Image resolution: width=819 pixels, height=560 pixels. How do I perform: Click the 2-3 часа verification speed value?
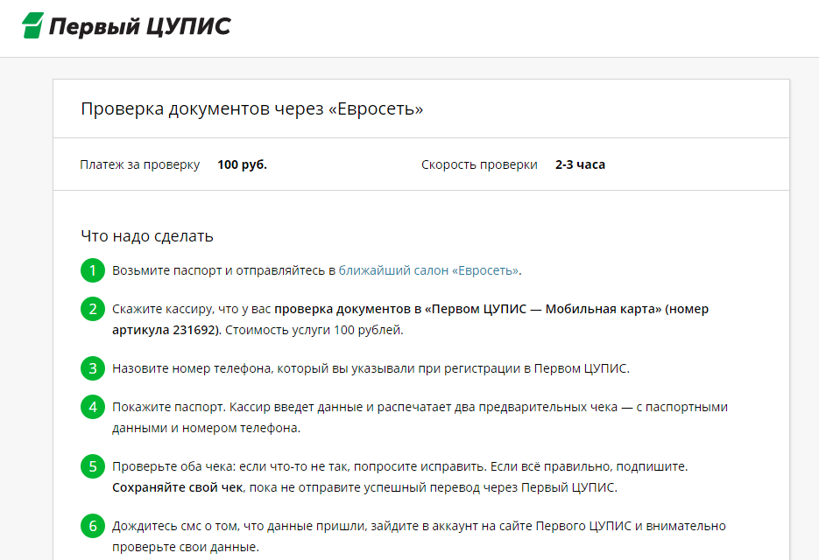(x=580, y=164)
